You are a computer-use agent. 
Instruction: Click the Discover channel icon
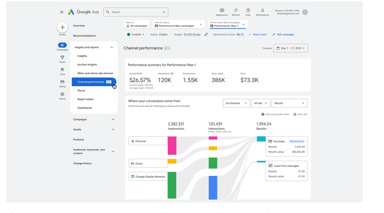133,141
